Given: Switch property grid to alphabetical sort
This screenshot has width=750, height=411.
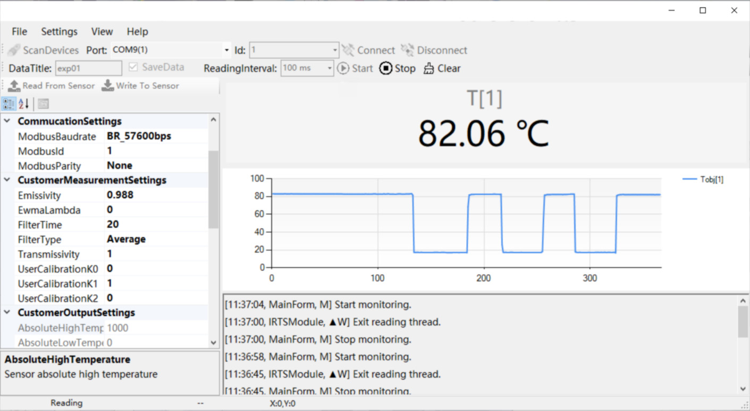Looking at the screenshot, I should click(x=24, y=104).
